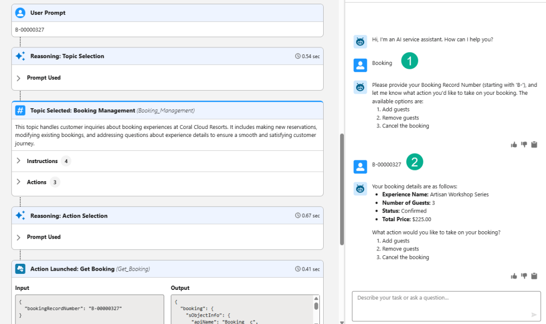
Task: Click the Reasoning: Topic Selection sparkle icon
Action: click(x=20, y=56)
